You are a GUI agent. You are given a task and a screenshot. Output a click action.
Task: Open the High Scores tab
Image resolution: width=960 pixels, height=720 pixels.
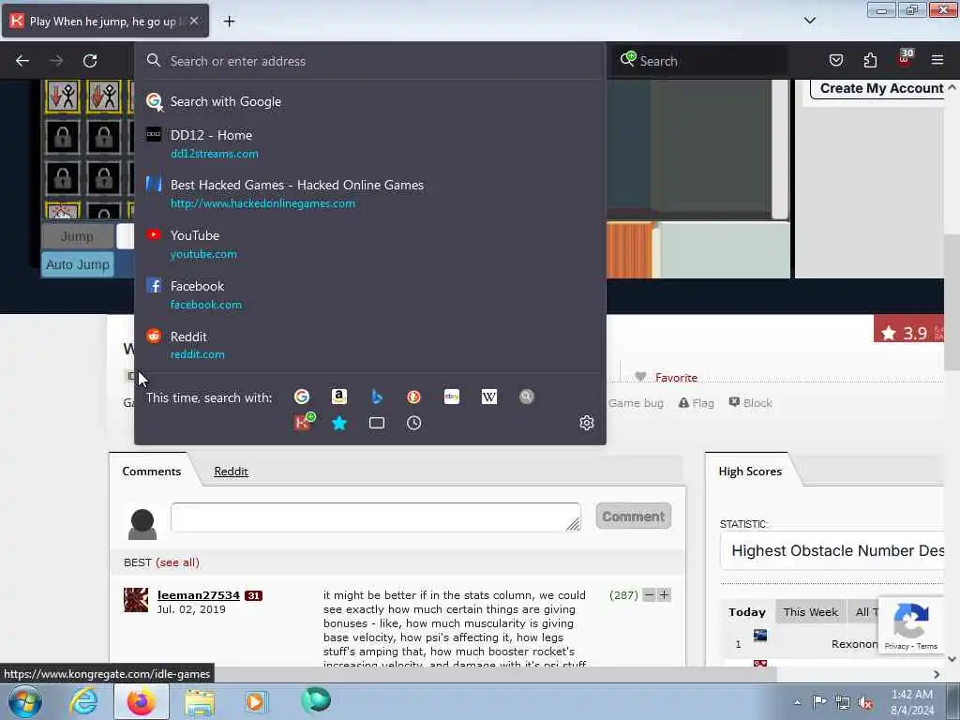click(x=750, y=471)
